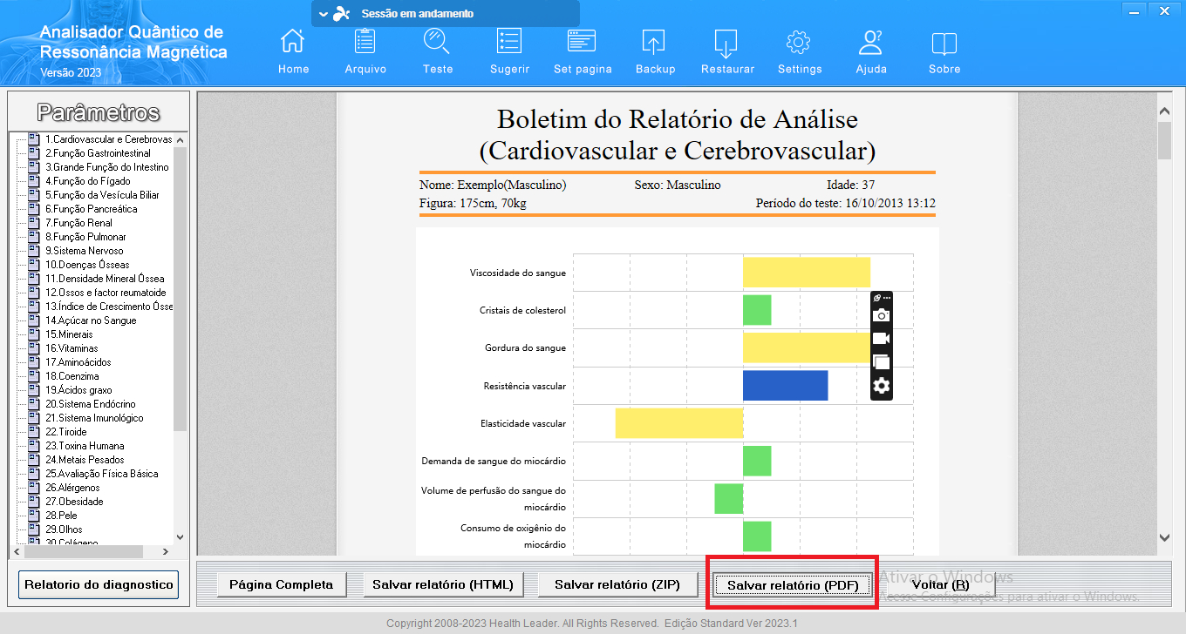Open 8.Função Pulmonar report
1186x634 pixels.
(85, 237)
